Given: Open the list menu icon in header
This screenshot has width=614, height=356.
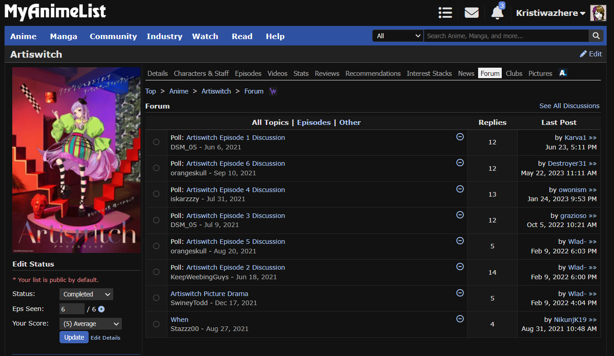Looking at the screenshot, I should click(x=445, y=13).
